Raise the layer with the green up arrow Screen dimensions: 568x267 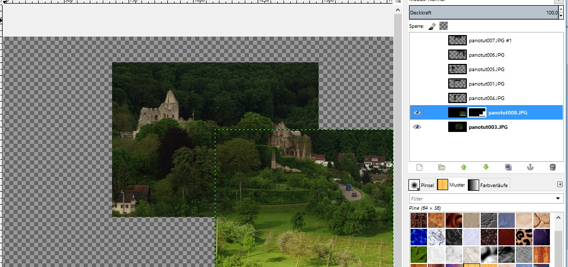tap(464, 167)
